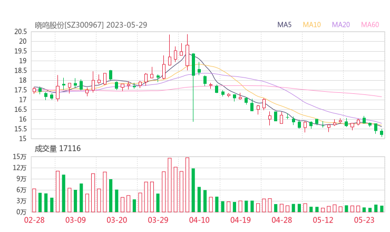Click the 9万 volume axis label
This screenshot has width=390, height=232.
click(x=22, y=179)
